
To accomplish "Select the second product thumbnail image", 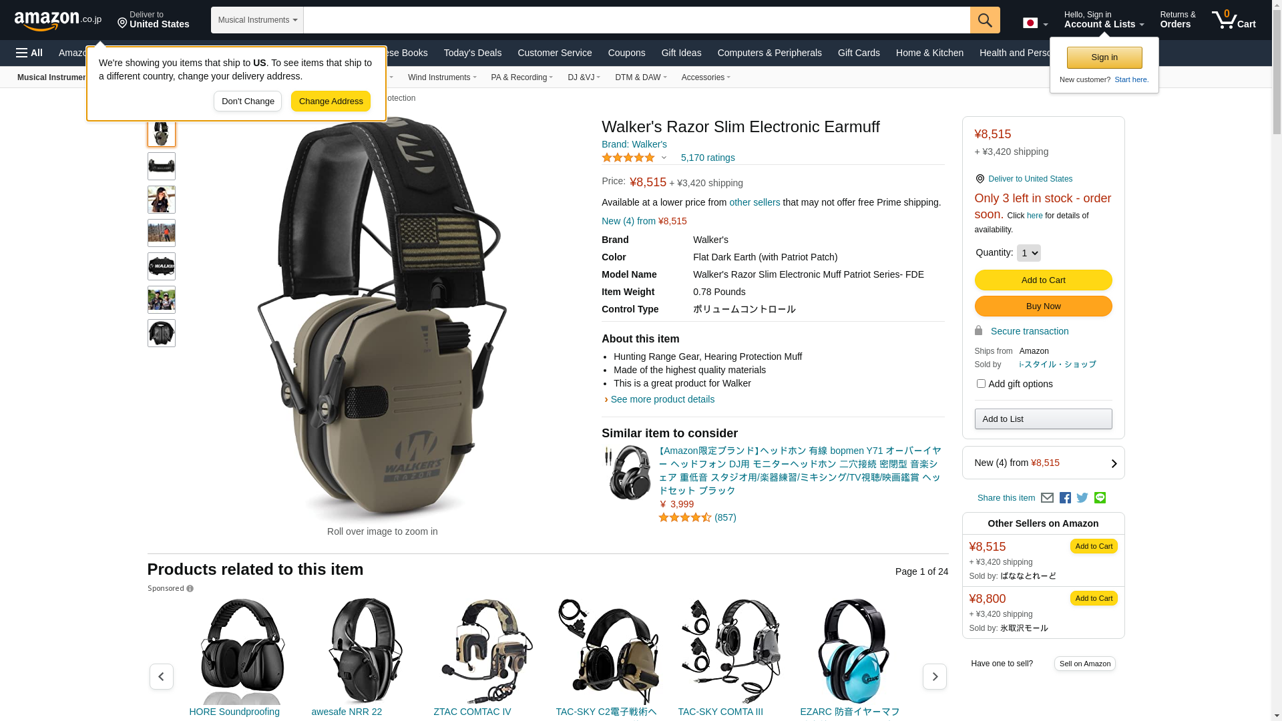I will [x=162, y=166].
